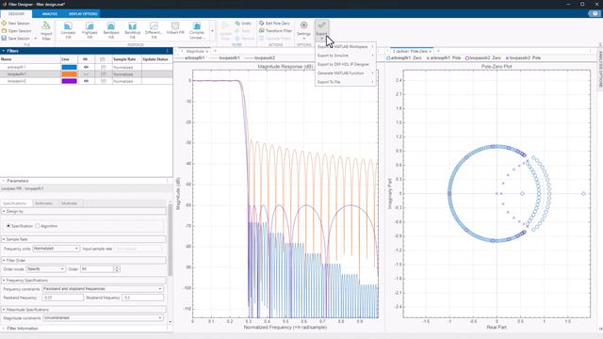This screenshot has height=339, width=603.
Task: Click the Edit Pole-Zero icon
Action: click(x=262, y=23)
